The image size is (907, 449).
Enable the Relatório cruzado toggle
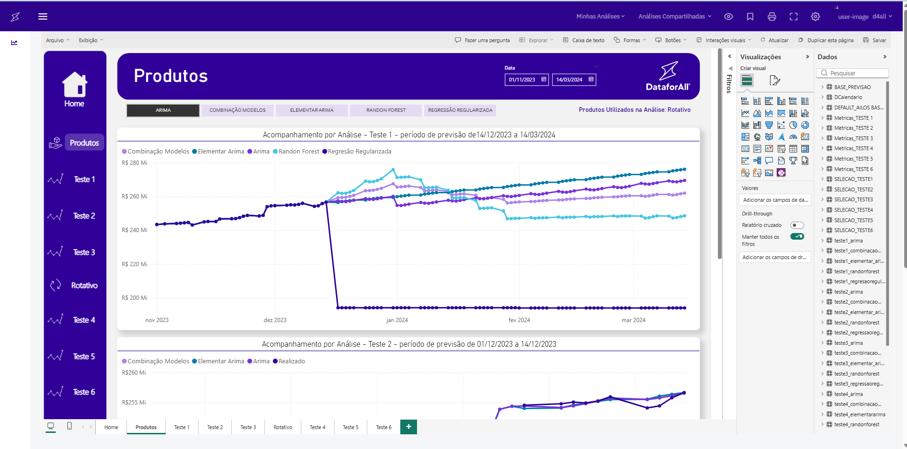797,225
